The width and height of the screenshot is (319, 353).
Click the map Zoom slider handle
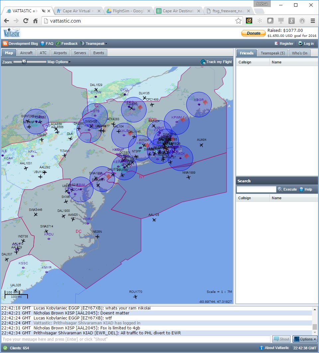click(24, 62)
